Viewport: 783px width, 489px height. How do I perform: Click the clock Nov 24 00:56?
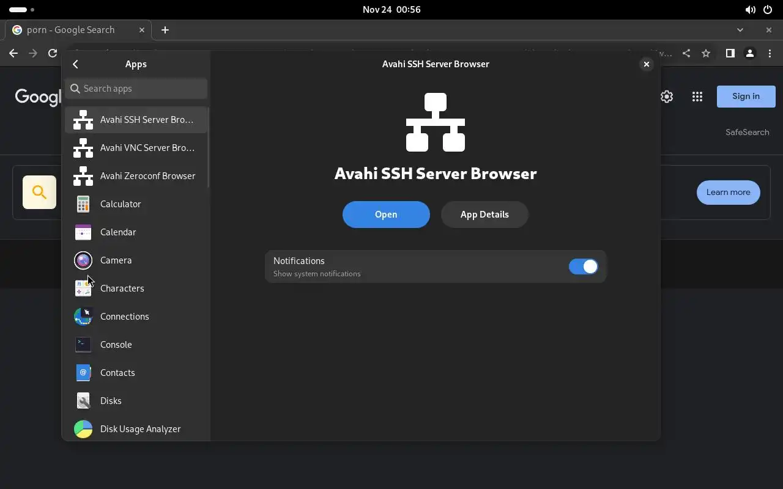coord(391,10)
